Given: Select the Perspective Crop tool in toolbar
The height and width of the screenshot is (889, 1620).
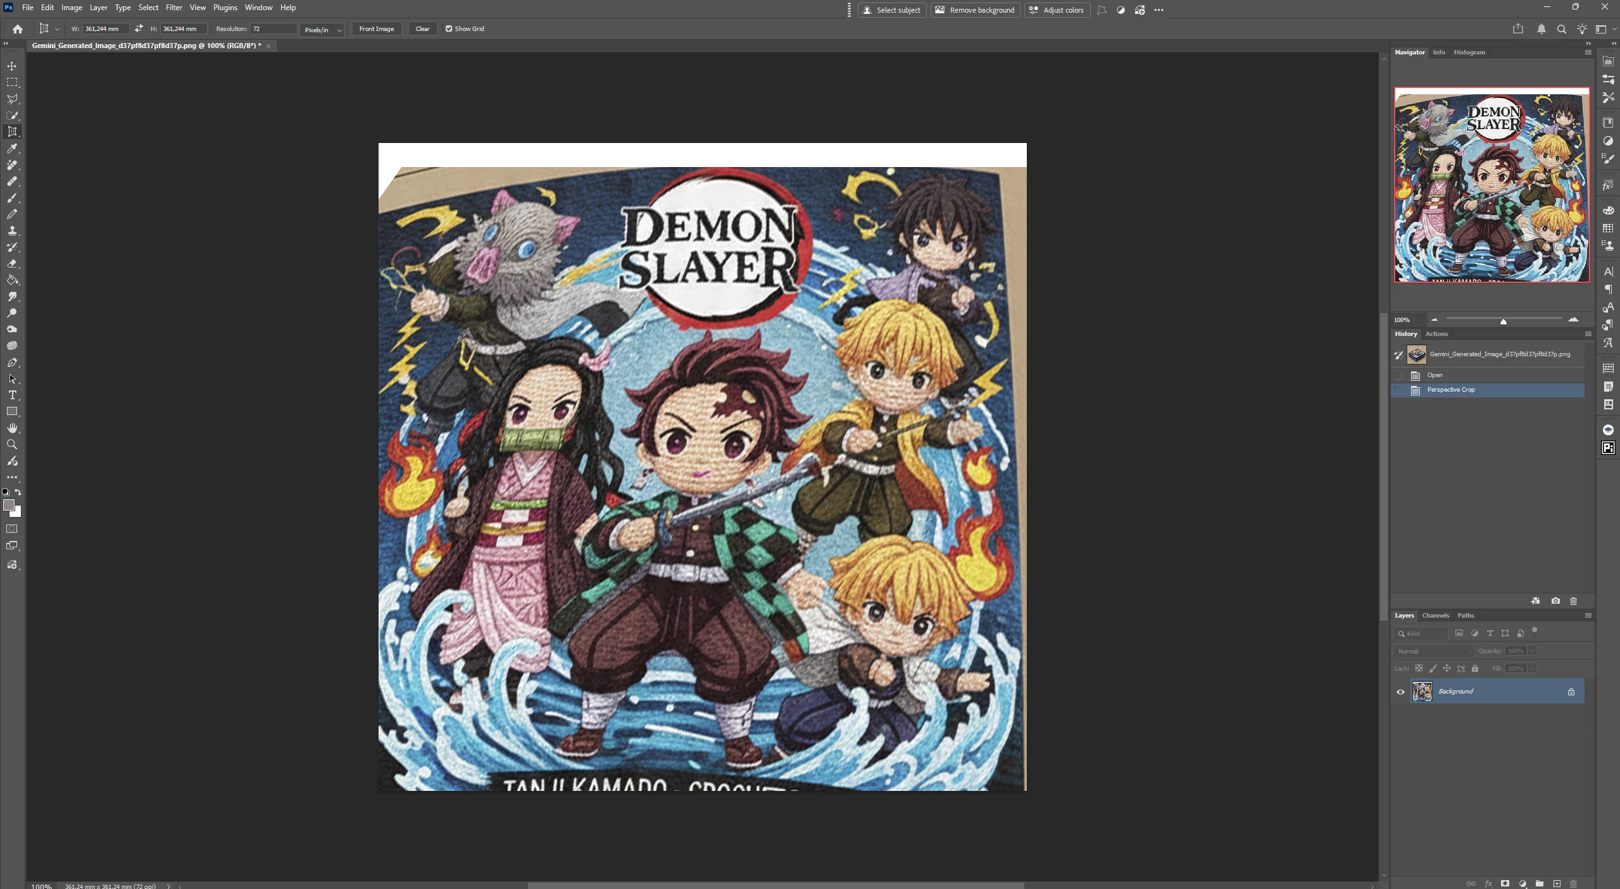Looking at the screenshot, I should (12, 132).
